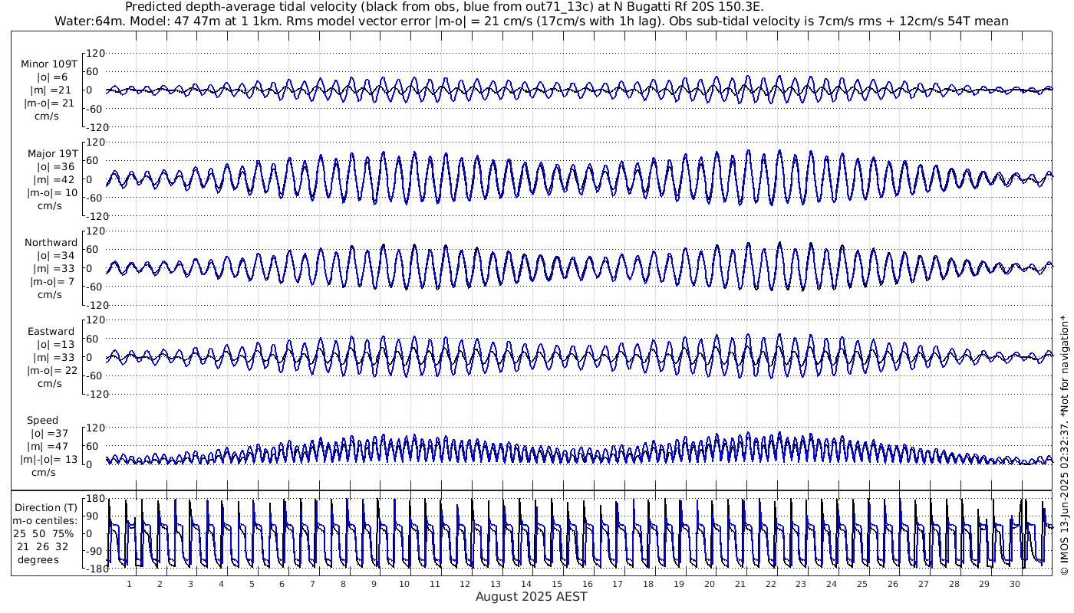Click the '25 50 75%' centile header
The height and width of the screenshot is (613, 1074).
coord(44,533)
